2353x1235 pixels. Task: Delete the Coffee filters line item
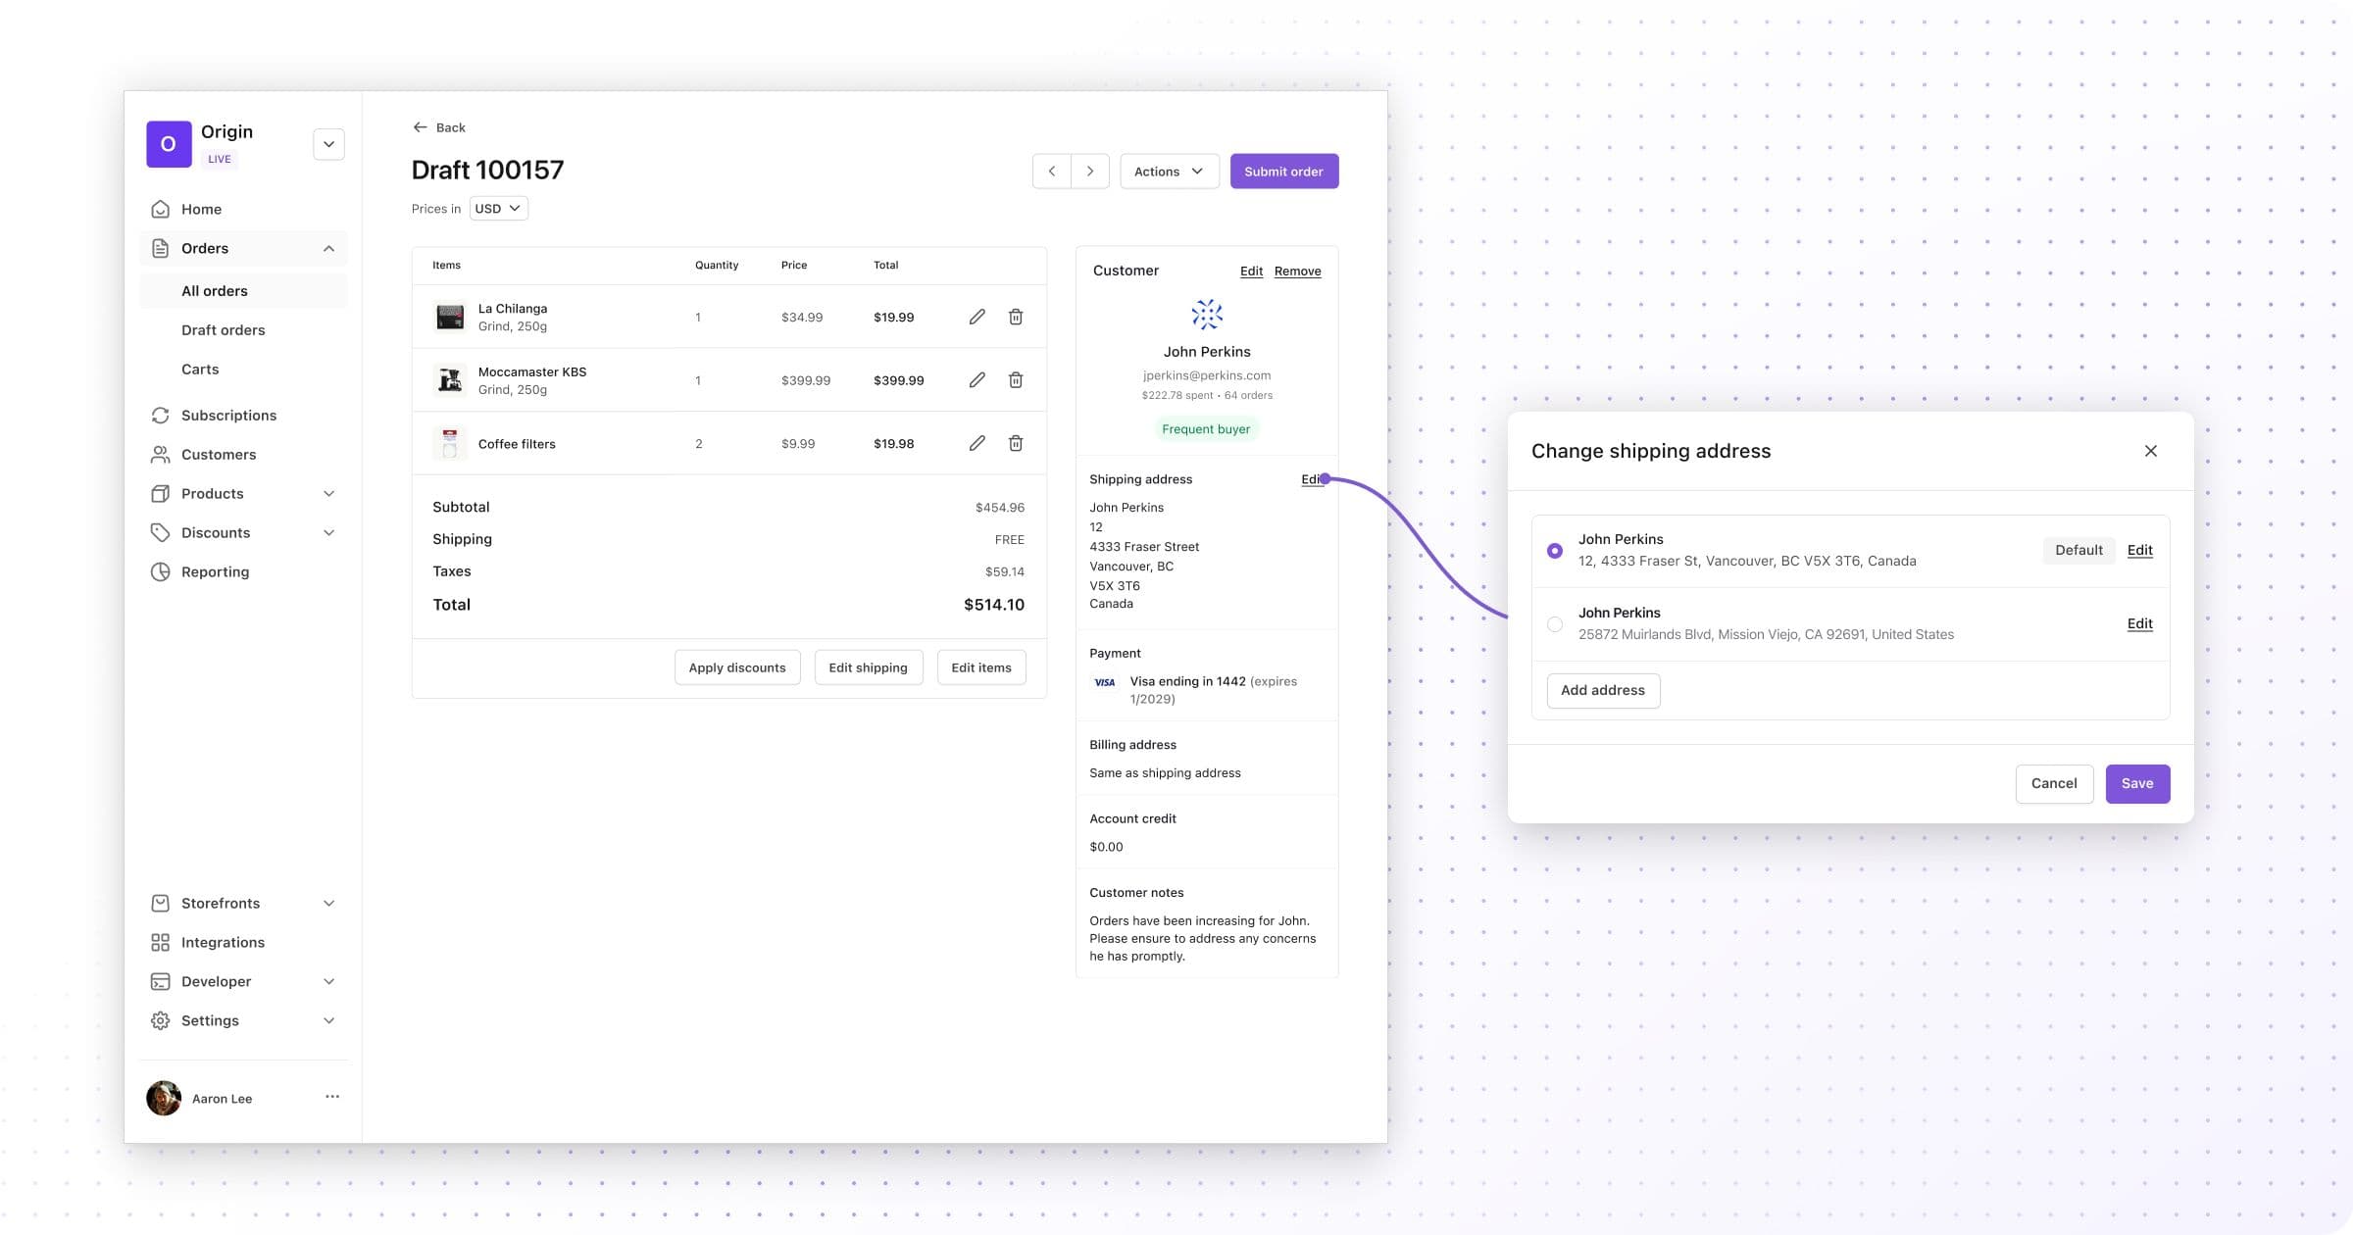tap(1016, 443)
